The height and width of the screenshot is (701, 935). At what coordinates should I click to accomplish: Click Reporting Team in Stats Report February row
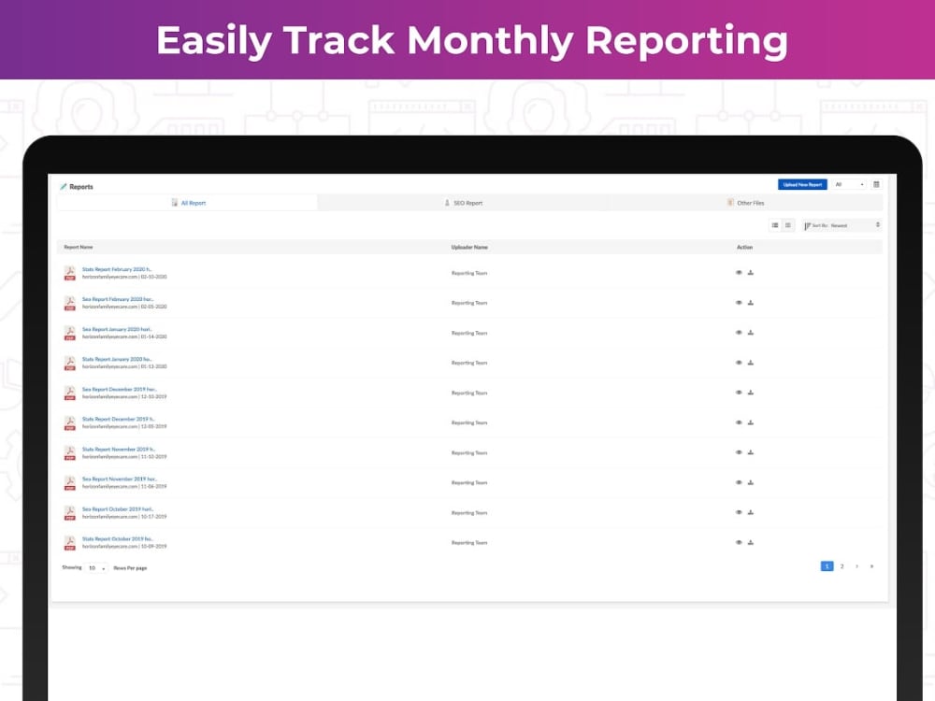coord(469,273)
